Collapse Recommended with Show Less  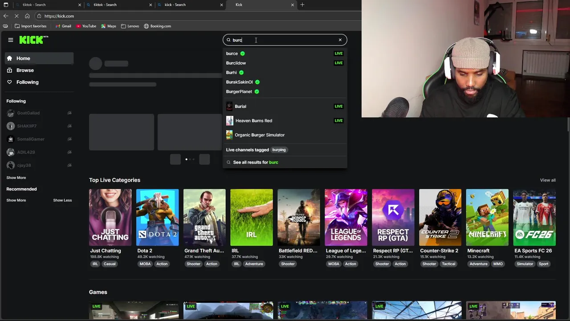(x=62, y=200)
